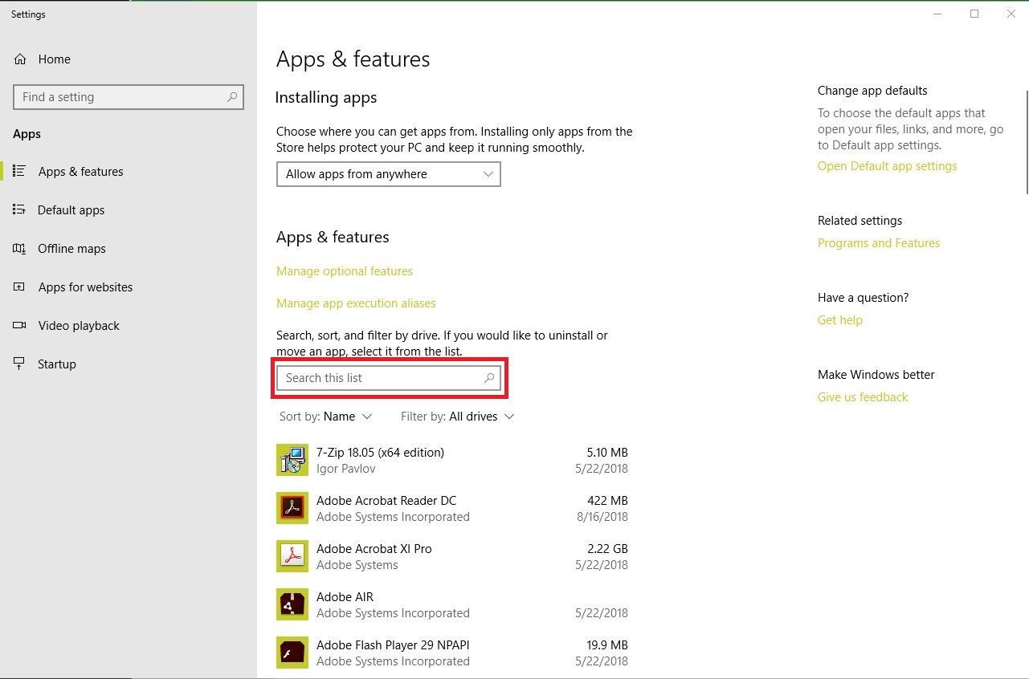Switch to Video playback settings

click(78, 326)
